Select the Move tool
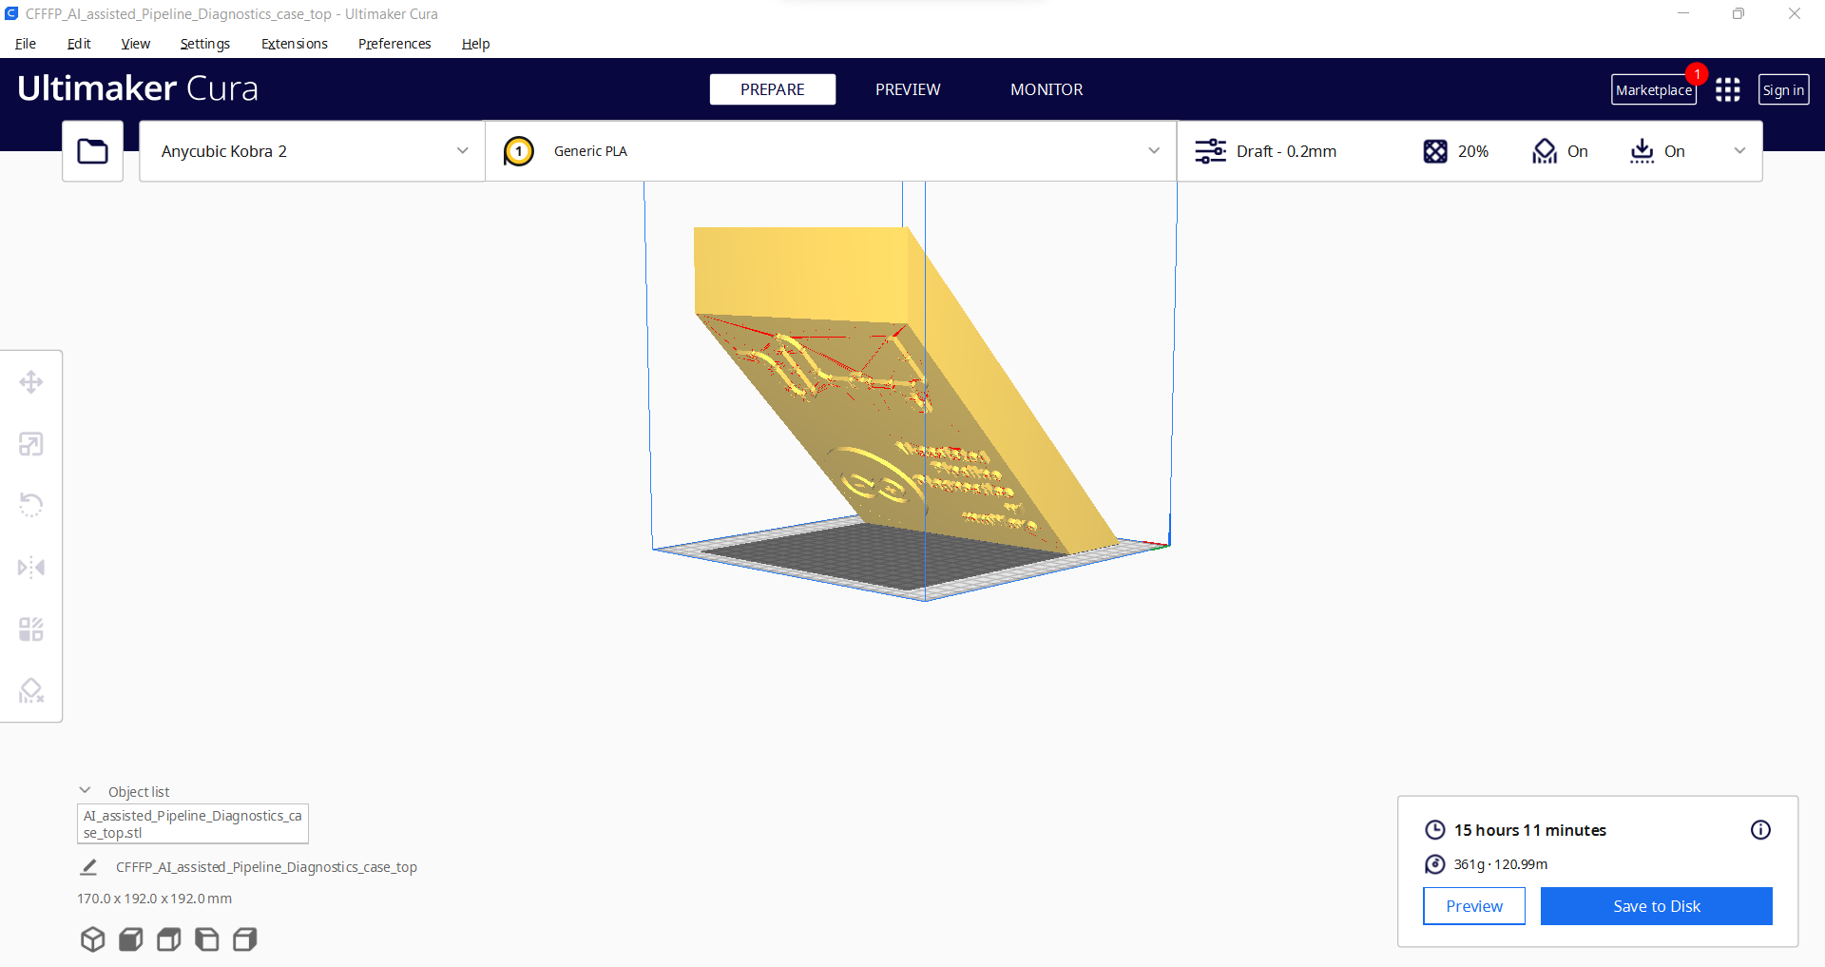 point(31,382)
